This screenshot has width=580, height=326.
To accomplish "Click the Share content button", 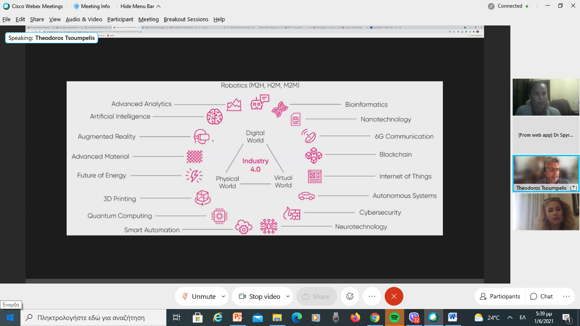I will (316, 296).
